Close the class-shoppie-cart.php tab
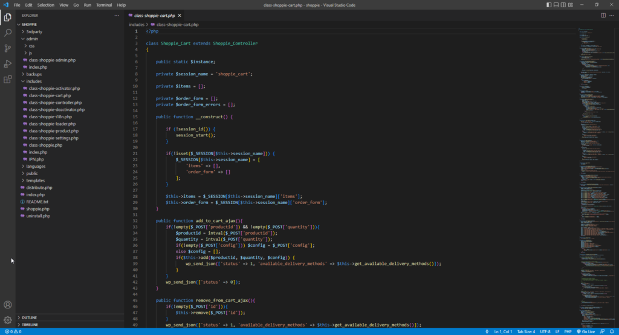 click(180, 15)
